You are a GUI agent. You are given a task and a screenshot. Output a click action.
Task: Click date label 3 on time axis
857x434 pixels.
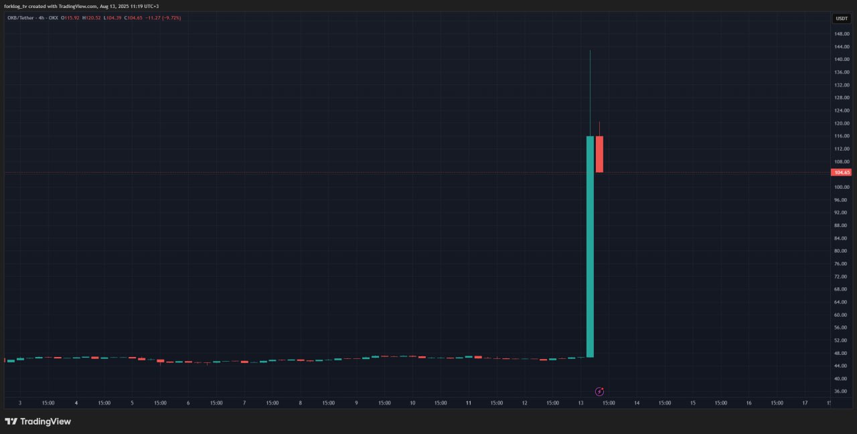point(20,403)
